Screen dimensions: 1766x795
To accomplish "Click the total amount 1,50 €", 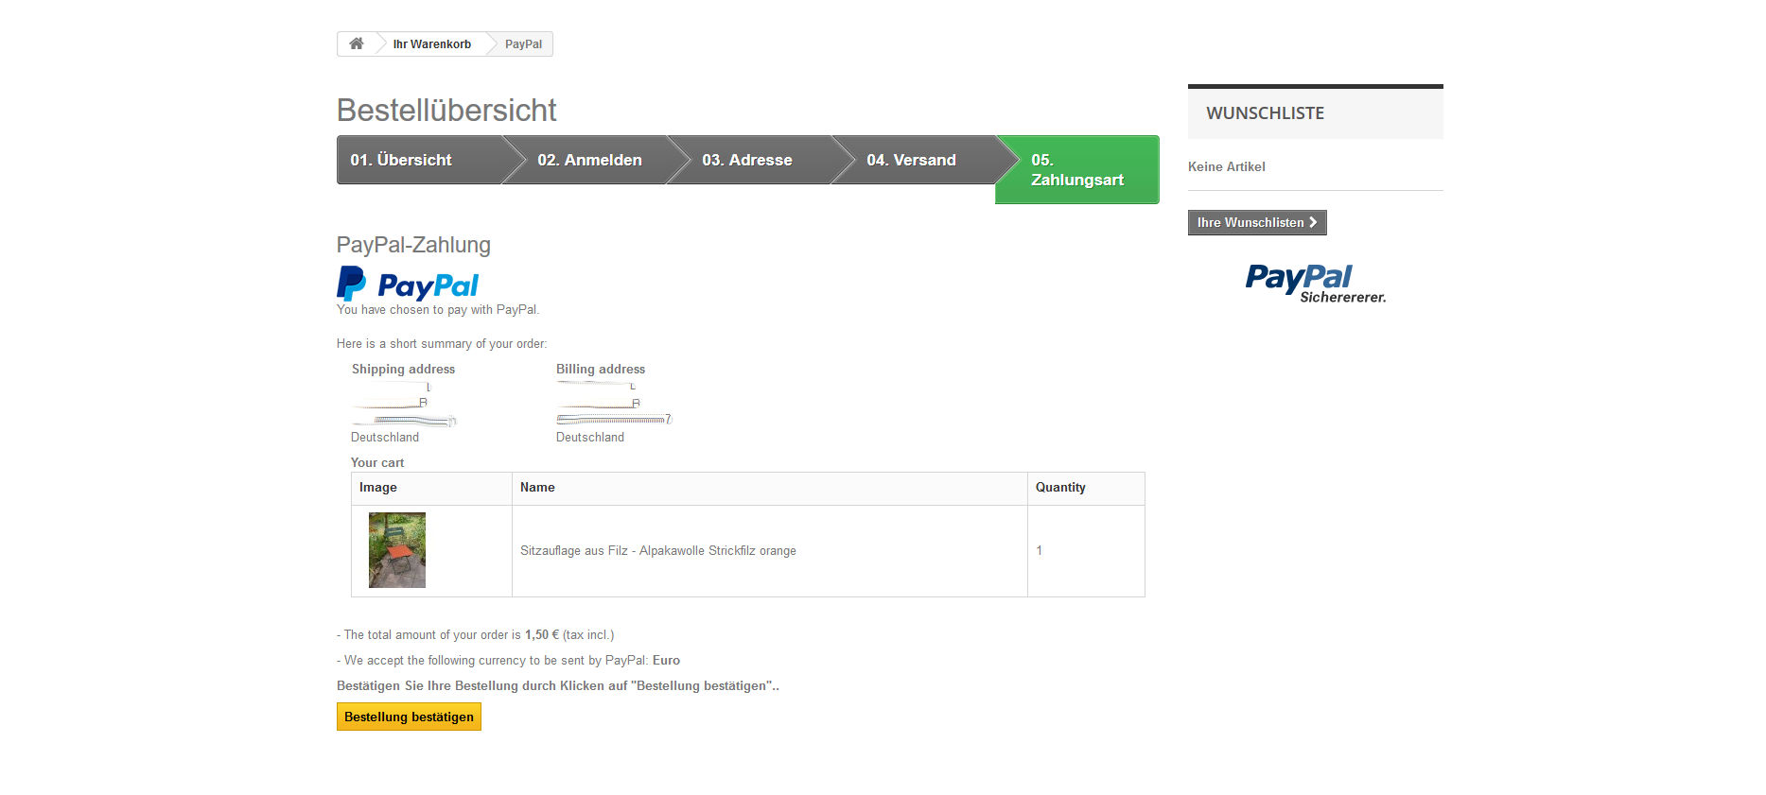I will click(542, 635).
